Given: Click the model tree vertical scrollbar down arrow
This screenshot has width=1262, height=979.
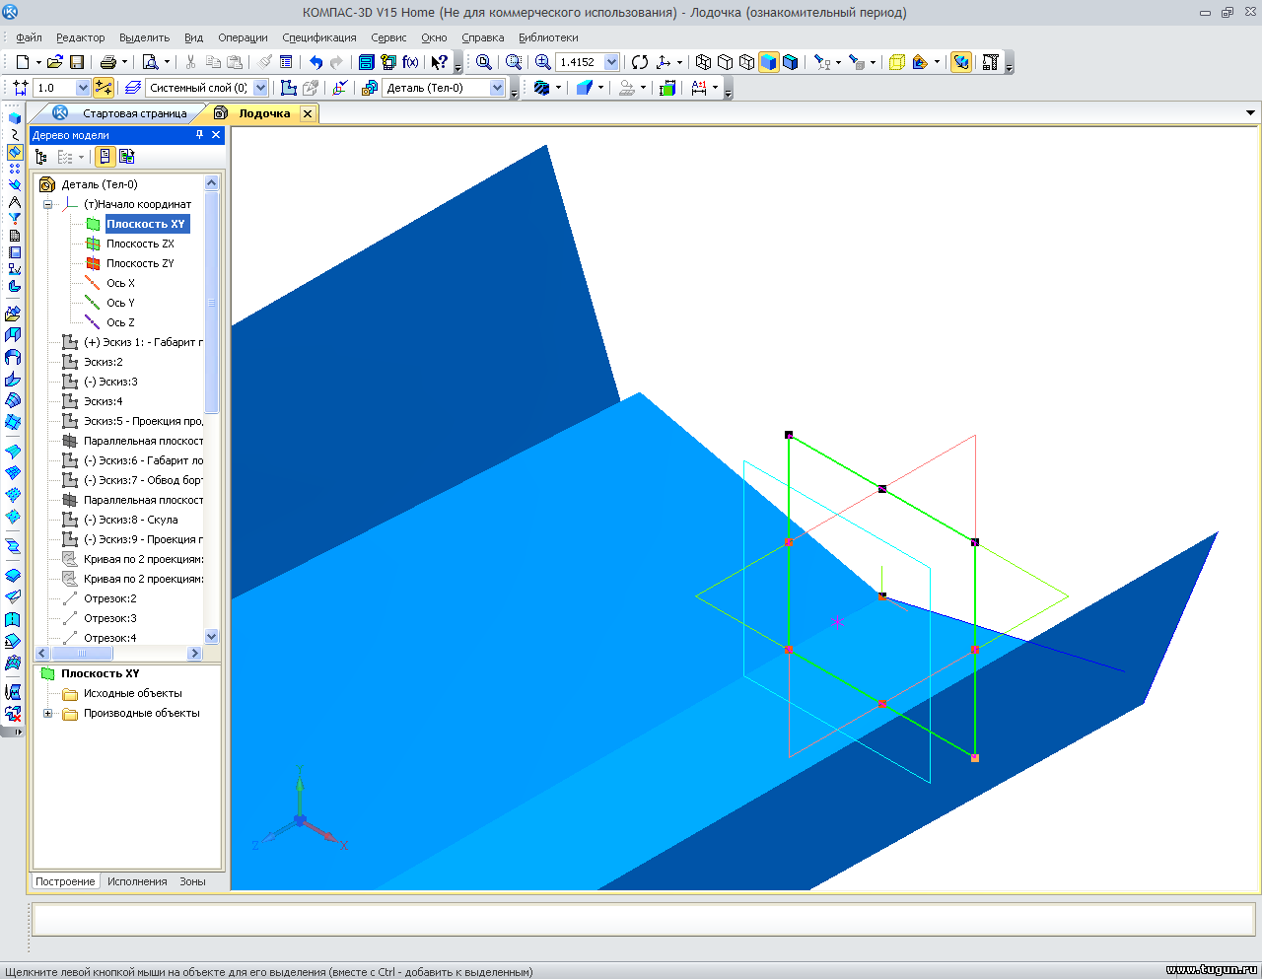Looking at the screenshot, I should tap(212, 637).
